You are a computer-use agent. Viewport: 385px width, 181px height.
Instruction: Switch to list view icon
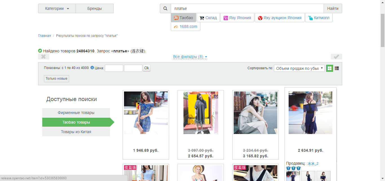(337, 68)
